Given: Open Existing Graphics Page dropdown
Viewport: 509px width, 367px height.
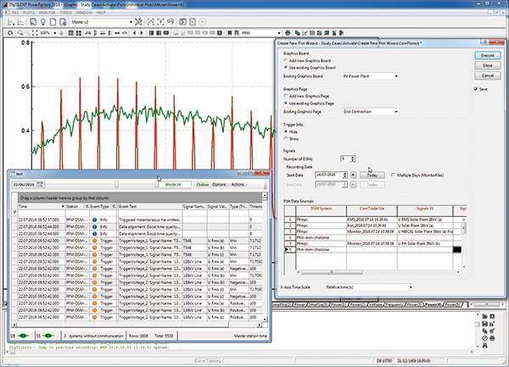Looking at the screenshot, I should (398, 112).
